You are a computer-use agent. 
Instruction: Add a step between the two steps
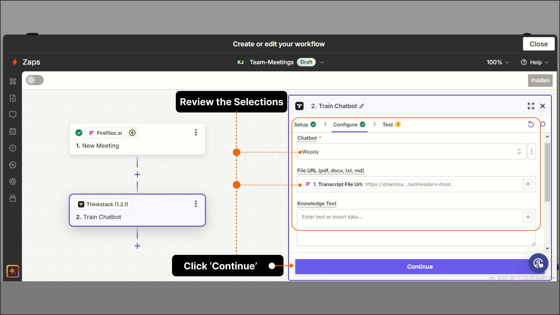pyautogui.click(x=137, y=174)
